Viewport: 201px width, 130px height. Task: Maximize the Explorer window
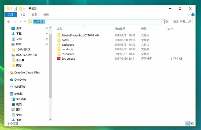click(180, 8)
